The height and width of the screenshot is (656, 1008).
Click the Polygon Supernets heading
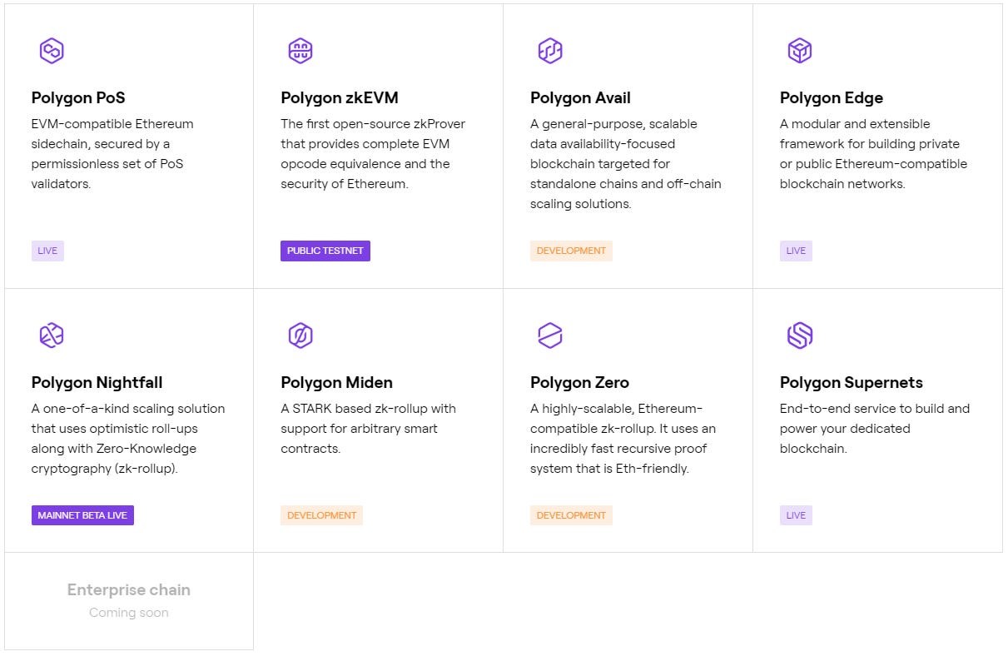[851, 383]
